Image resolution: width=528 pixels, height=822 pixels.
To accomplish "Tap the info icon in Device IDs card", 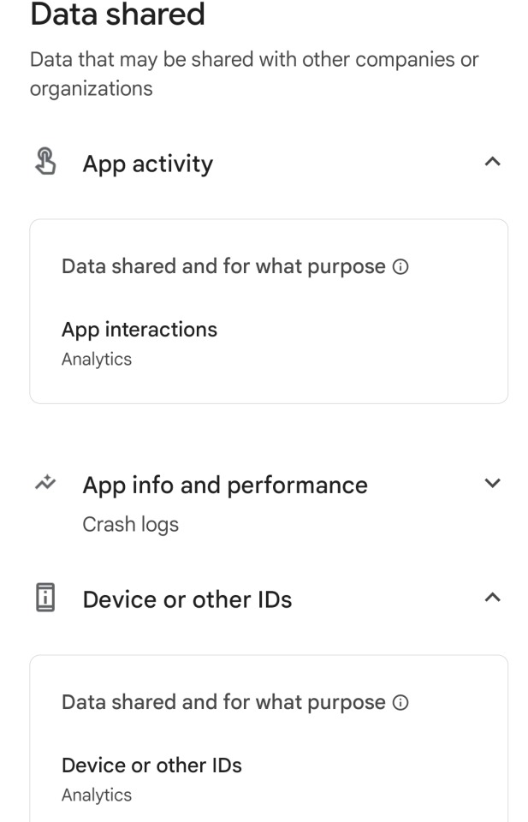I will coord(400,703).
